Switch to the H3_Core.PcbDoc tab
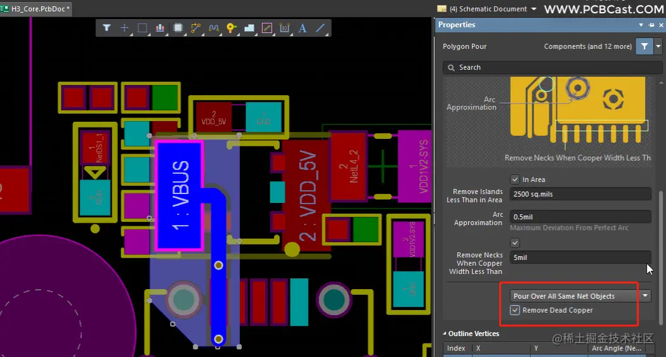The width and height of the screenshot is (666, 357). click(x=36, y=8)
